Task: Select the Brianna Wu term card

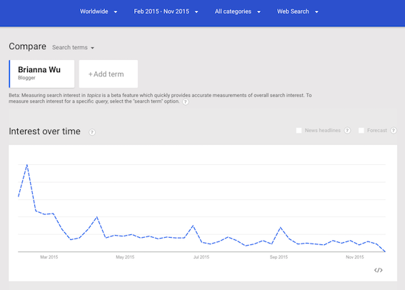Action: click(41, 74)
